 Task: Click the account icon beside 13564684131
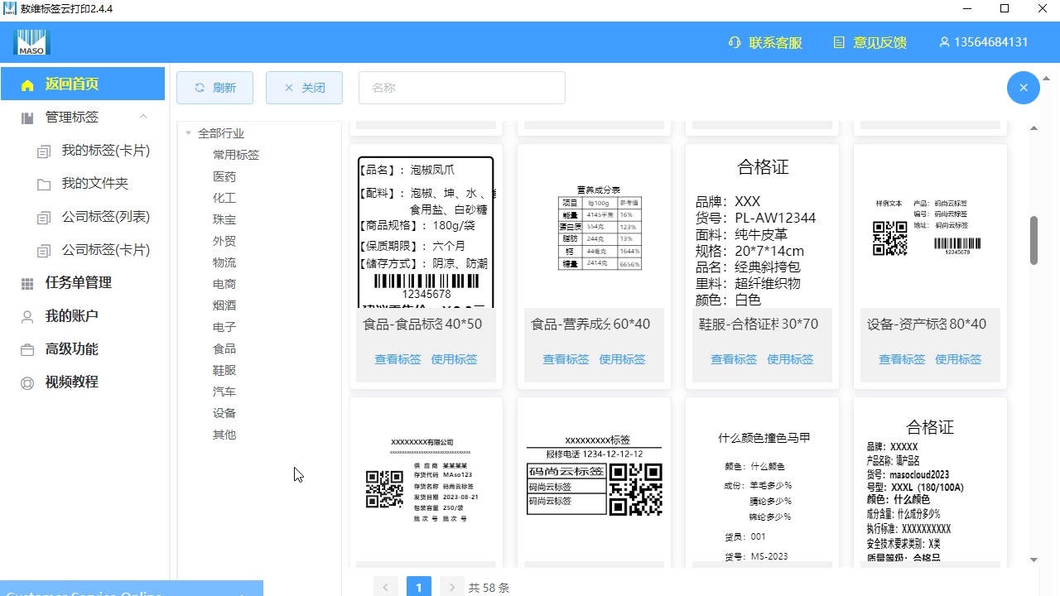(x=945, y=42)
